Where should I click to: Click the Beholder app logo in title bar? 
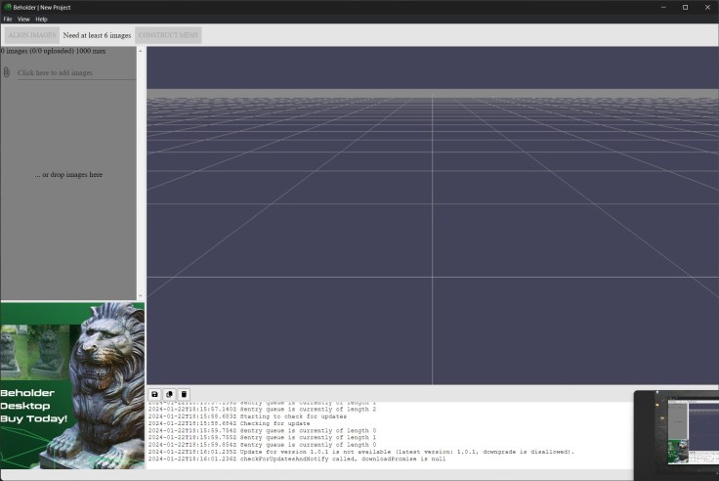tap(7, 7)
